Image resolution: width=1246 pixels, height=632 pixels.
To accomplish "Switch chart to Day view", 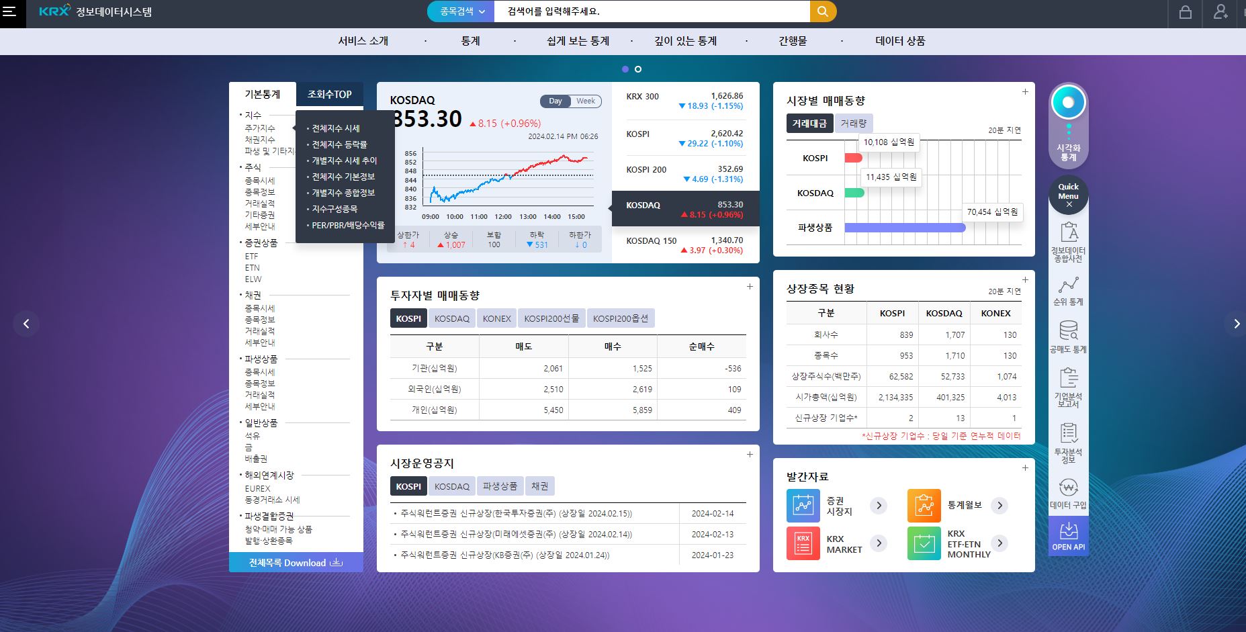I will [x=555, y=101].
